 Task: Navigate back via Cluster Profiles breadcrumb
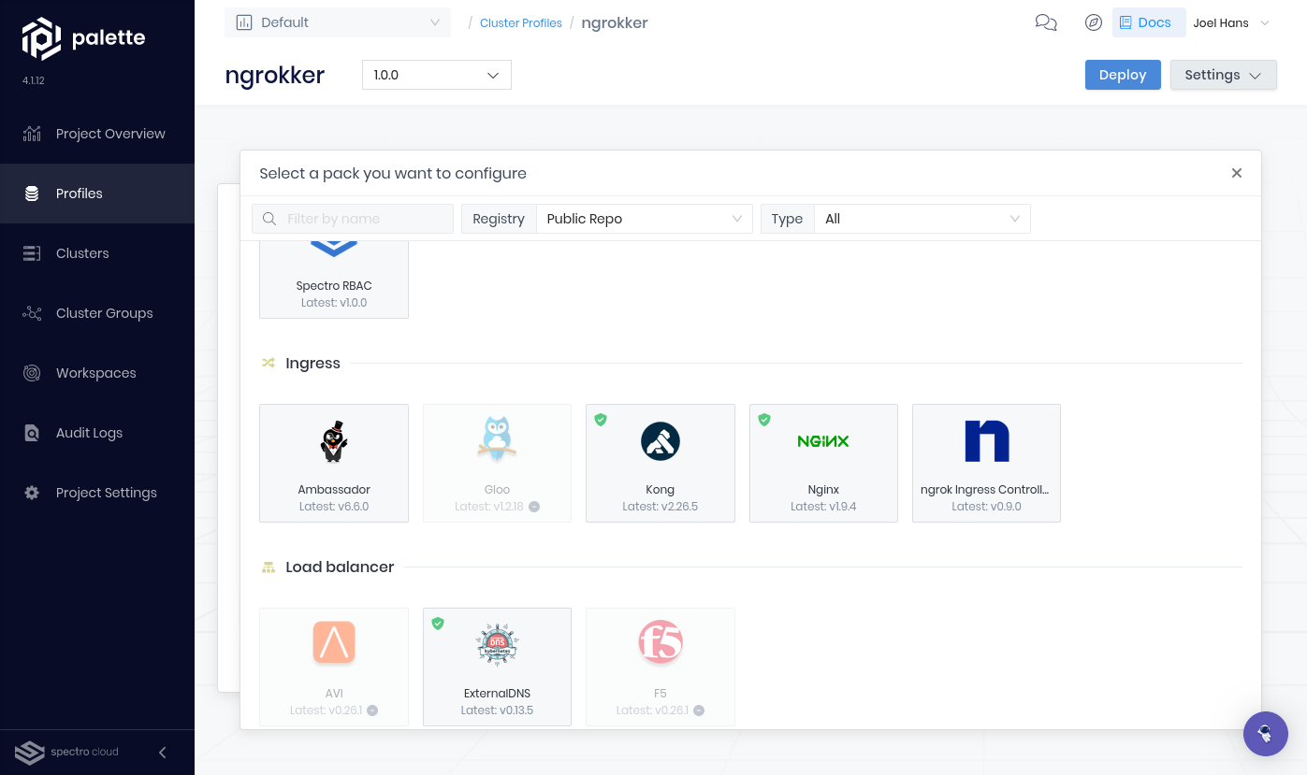coord(520,22)
